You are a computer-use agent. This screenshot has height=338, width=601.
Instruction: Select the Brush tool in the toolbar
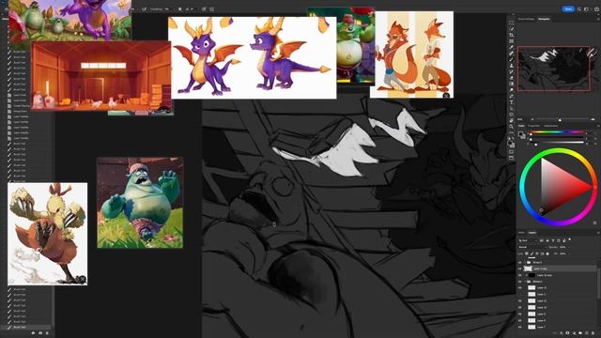[x=511, y=59]
